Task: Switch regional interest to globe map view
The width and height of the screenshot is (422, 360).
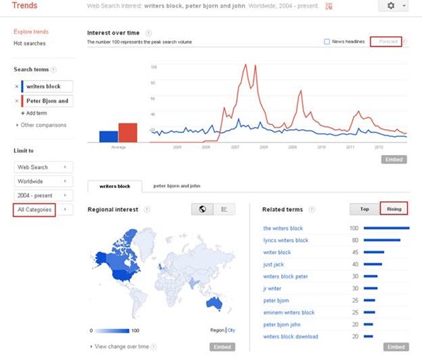Action: [x=202, y=209]
